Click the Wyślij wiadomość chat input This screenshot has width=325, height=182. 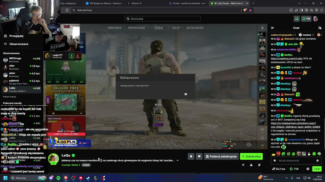[296, 161]
